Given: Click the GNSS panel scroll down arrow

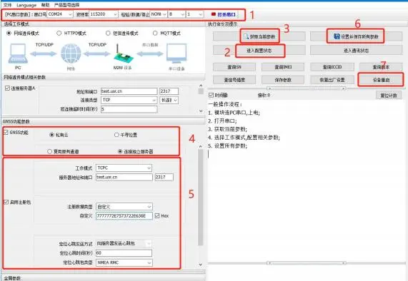Looking at the screenshot, I should coord(200,265).
